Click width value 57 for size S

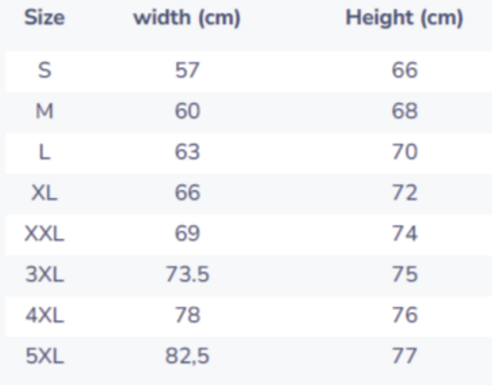(x=187, y=70)
